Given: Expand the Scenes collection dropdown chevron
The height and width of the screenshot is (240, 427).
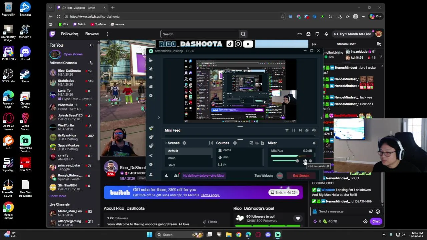Looking at the screenshot, I should pyautogui.click(x=166, y=143).
